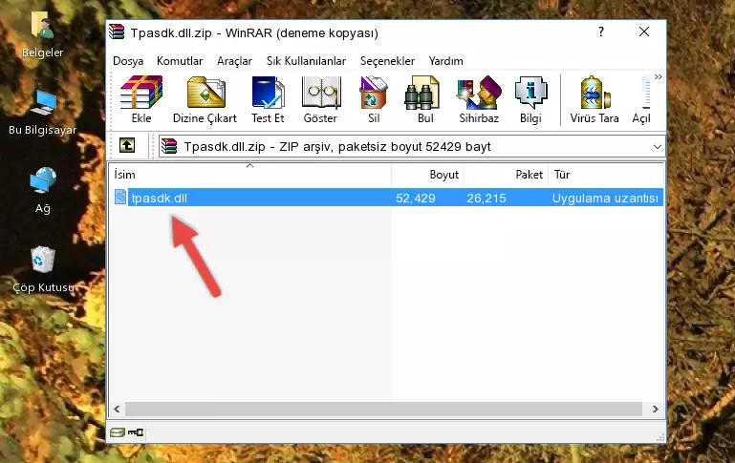Click the Ekle (Add) toolbar icon

click(141, 99)
